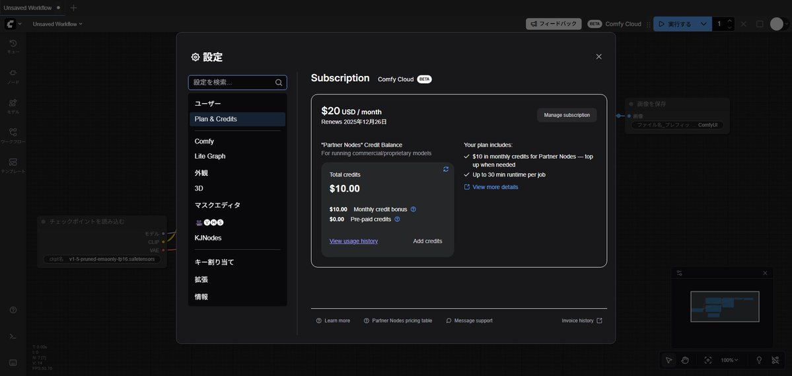Click Monthly credit bonus help icon
Viewport: 792px width, 376px height.
tap(413, 209)
